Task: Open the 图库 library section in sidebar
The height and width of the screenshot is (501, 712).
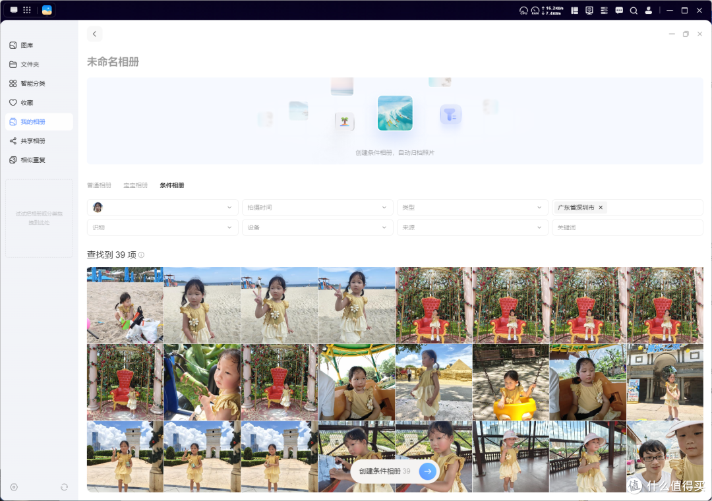Action: [27, 45]
